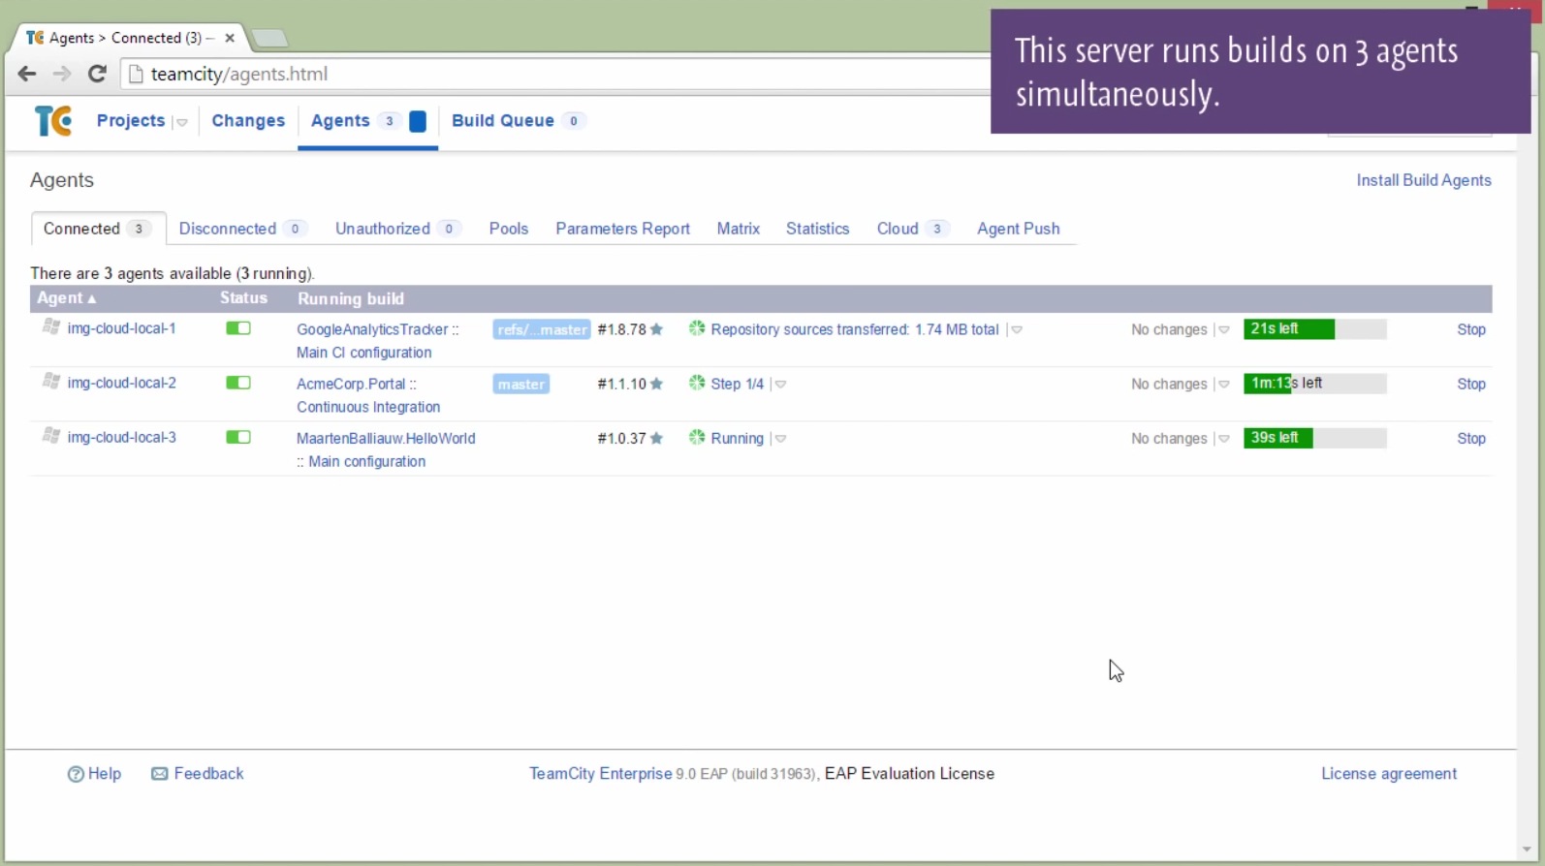Click running spinner icon of AcmeCorp.Portal build
Viewport: 1545px width, 866px height.
pos(697,383)
